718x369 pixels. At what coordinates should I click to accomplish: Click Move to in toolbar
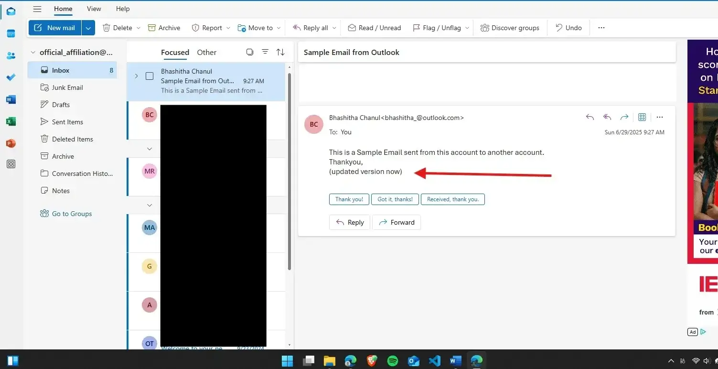[x=256, y=28]
